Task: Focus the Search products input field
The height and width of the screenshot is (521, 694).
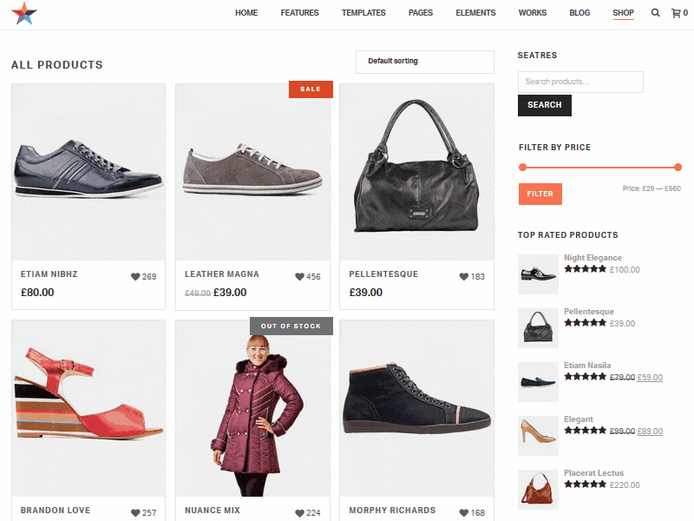Action: 580,82
